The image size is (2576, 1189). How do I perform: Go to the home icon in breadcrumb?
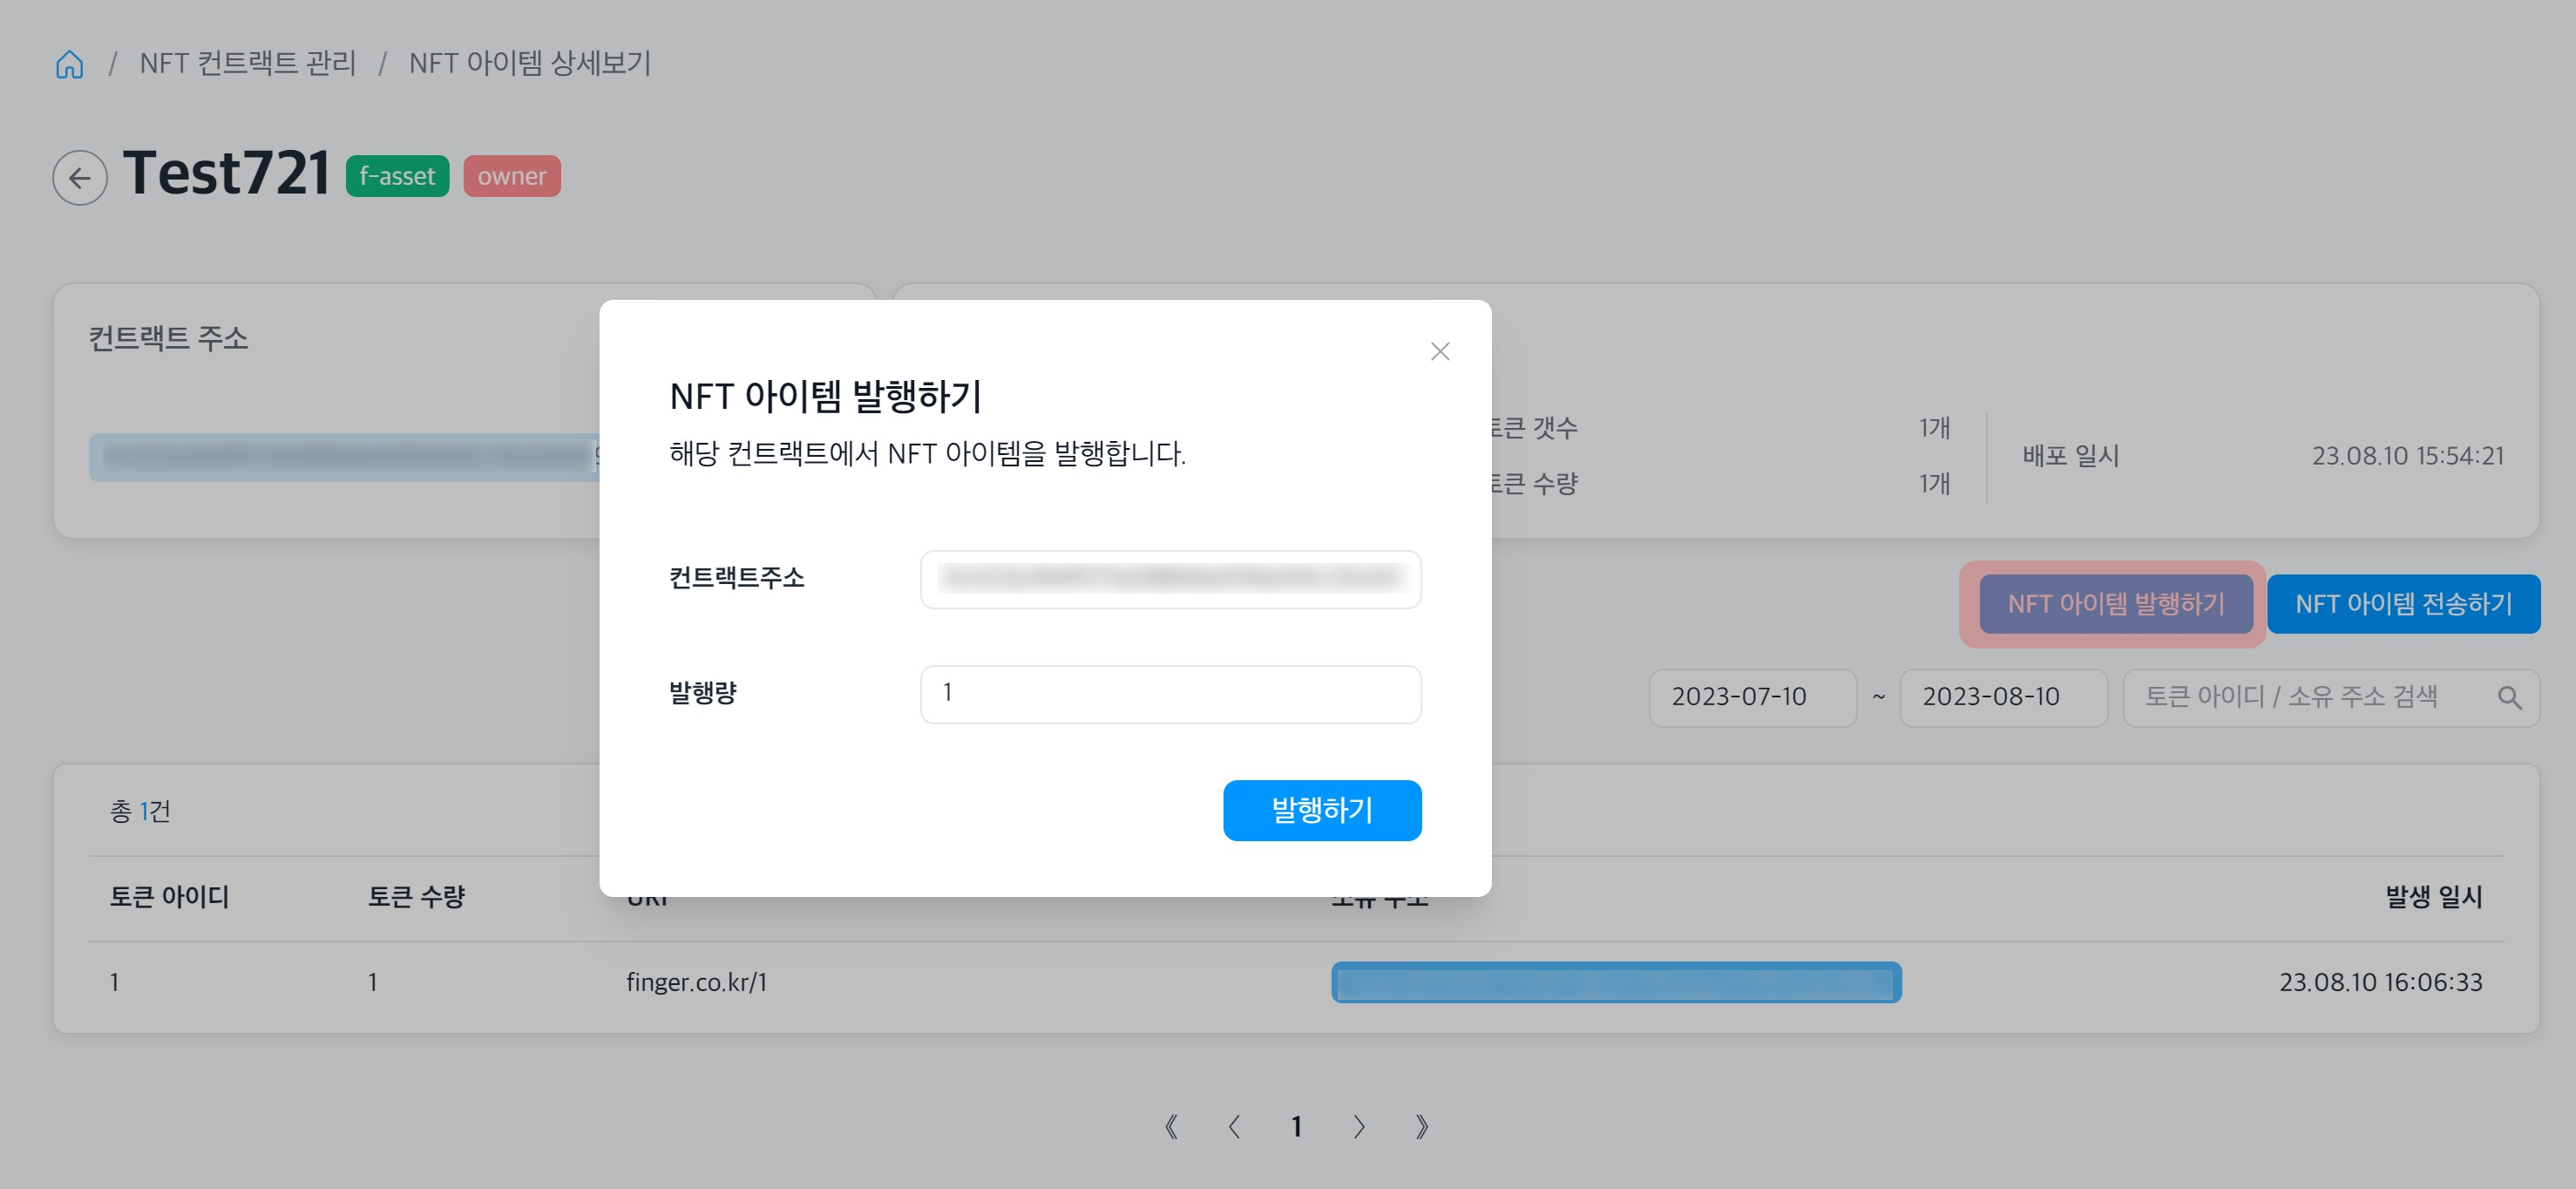(x=69, y=64)
